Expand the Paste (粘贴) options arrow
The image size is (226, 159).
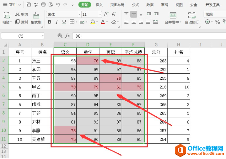click(11, 22)
